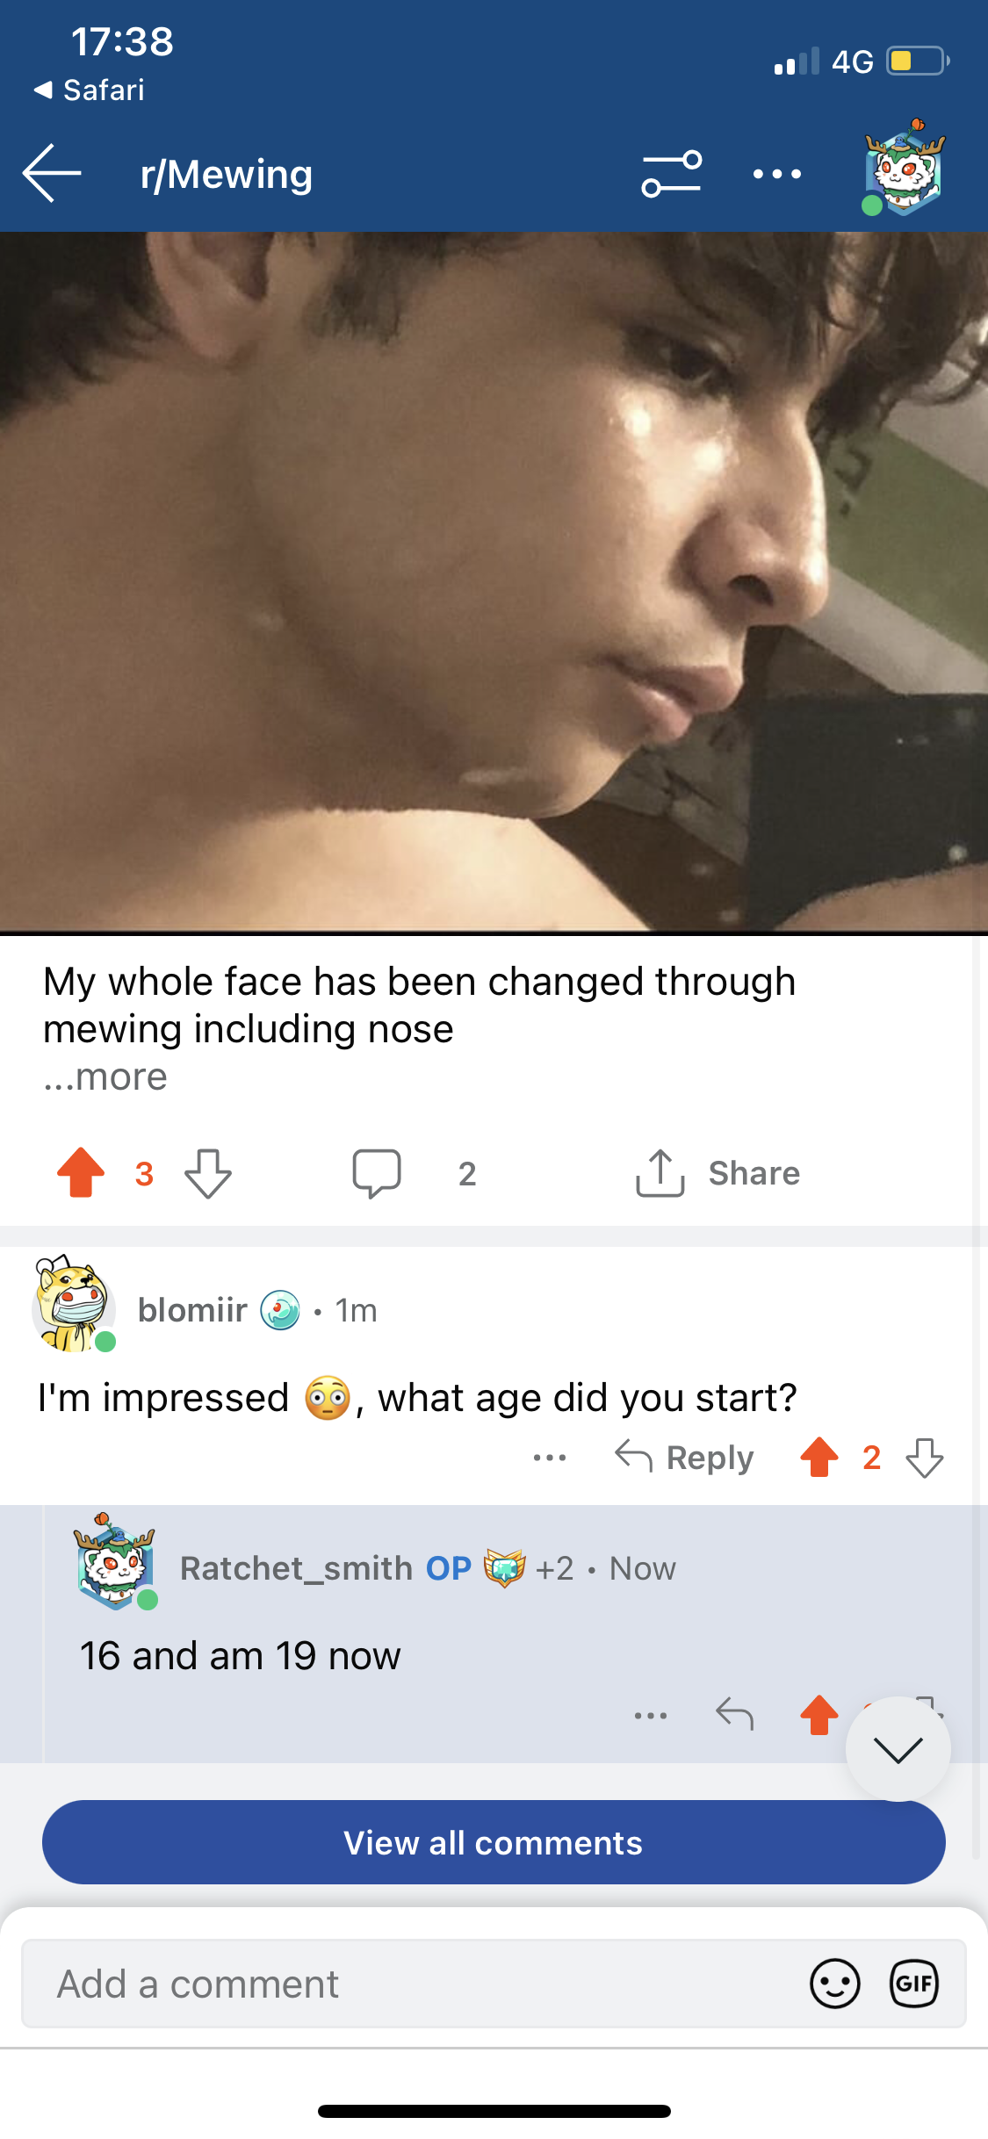The width and height of the screenshot is (988, 2139).
Task: Expand post text with ...more
Action: coord(105,1077)
